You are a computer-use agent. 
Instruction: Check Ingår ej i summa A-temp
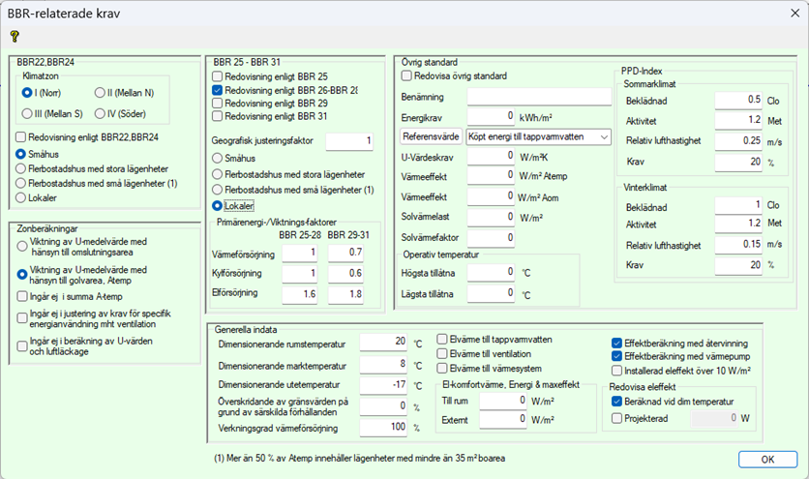[21, 296]
